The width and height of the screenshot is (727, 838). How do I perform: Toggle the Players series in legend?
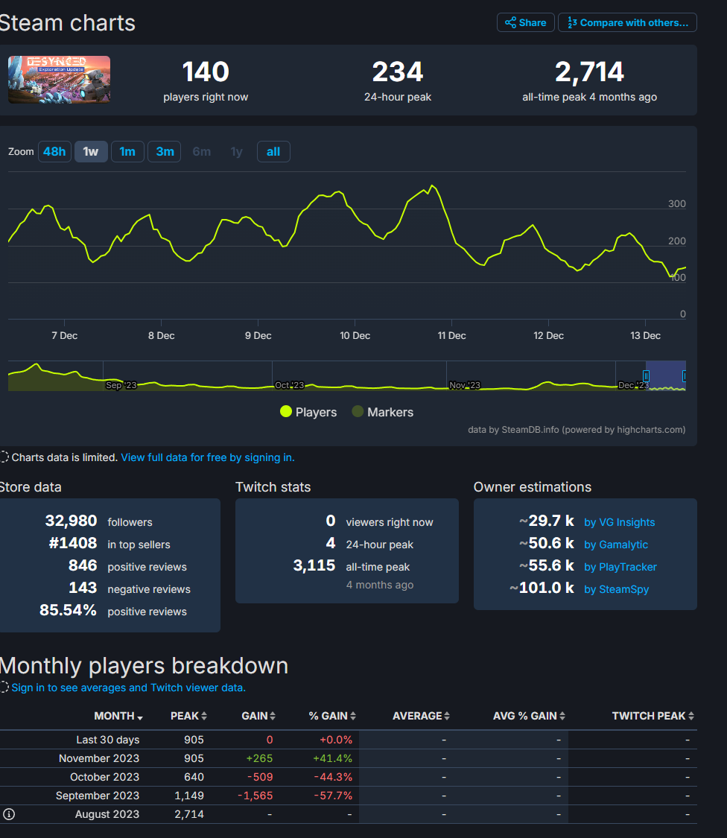308,412
